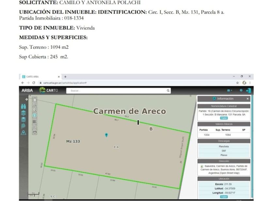
Task: Download the Plancheta file
Action: pos(224,146)
